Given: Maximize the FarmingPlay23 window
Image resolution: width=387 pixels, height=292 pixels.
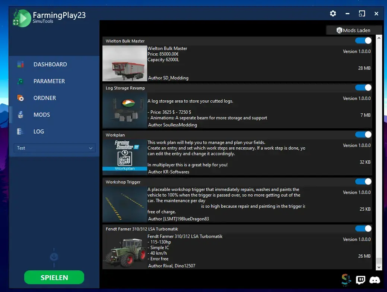Looking at the screenshot, I should tap(362, 13).
